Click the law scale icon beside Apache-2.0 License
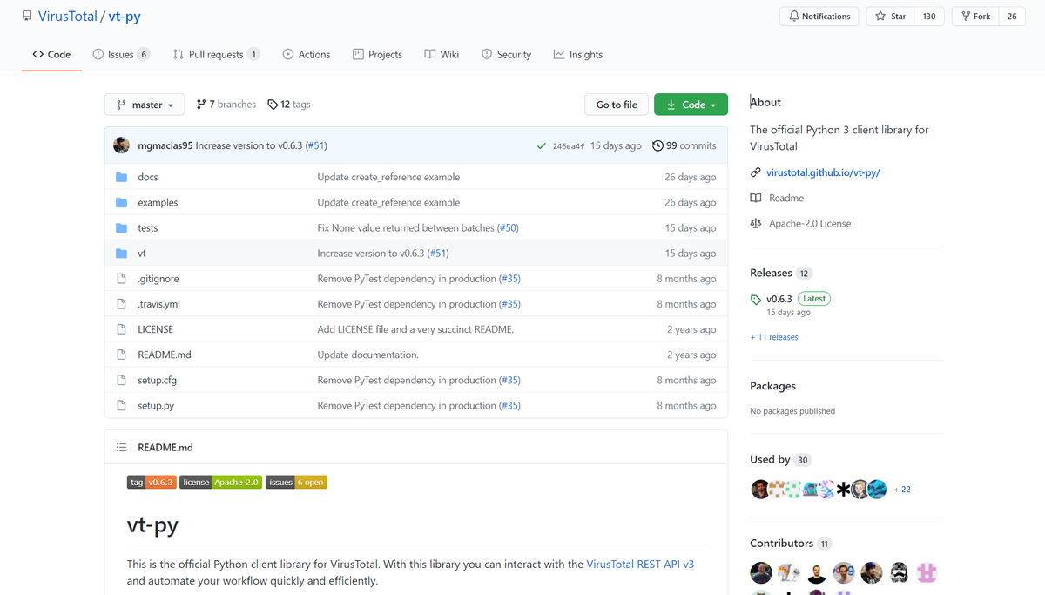This screenshot has height=595, width=1045. 756,224
